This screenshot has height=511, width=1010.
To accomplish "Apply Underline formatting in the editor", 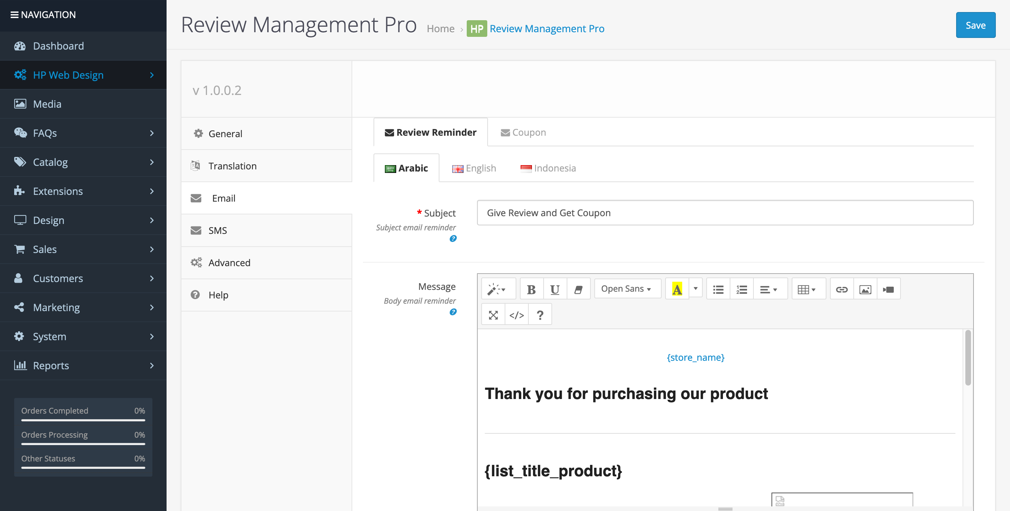I will coord(555,289).
